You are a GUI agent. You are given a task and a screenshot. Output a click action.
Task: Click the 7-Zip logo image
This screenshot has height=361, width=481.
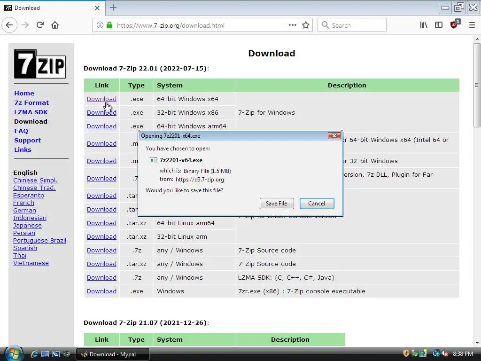pyautogui.click(x=40, y=64)
